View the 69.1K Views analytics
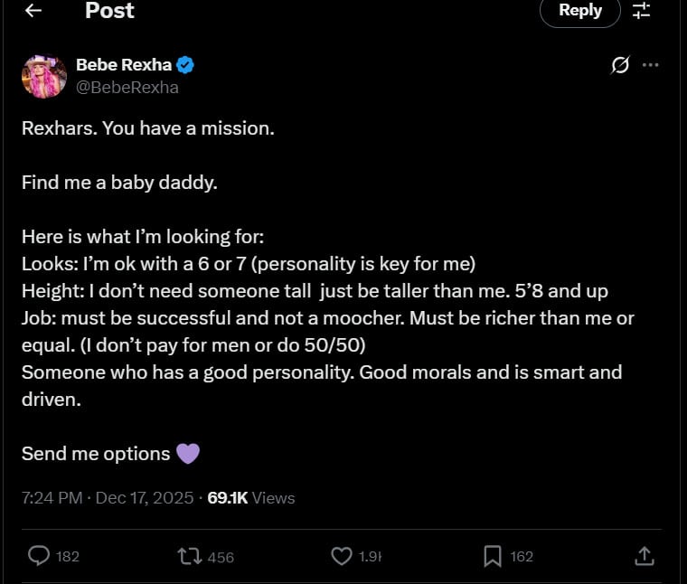 tap(250, 497)
